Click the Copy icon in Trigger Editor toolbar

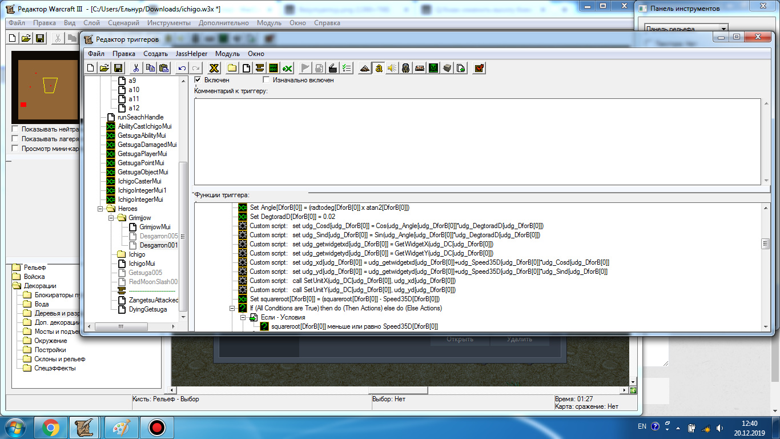(x=150, y=68)
